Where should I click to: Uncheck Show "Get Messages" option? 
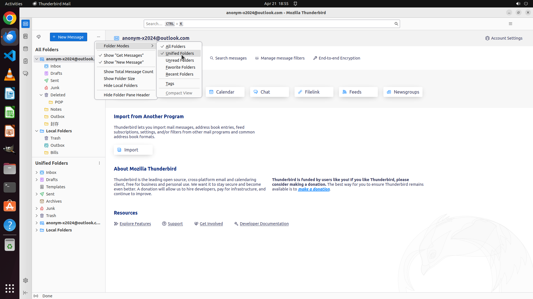click(x=124, y=55)
